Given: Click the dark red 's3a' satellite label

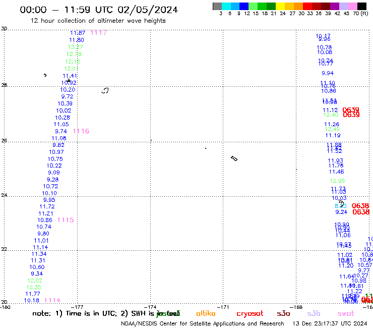Looking at the screenshot, I should pyautogui.click(x=283, y=313).
